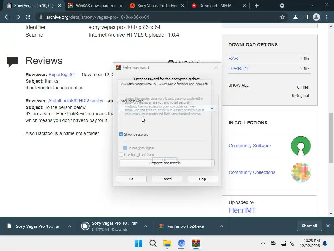Expand Sony Vegas Pro 15 download options
This screenshot has height=251, width=334.
point(69,226)
